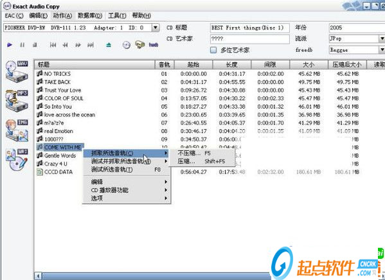The image size is (385, 280).
Task: Eject the CD using the eject icon
Action: [x=109, y=45]
